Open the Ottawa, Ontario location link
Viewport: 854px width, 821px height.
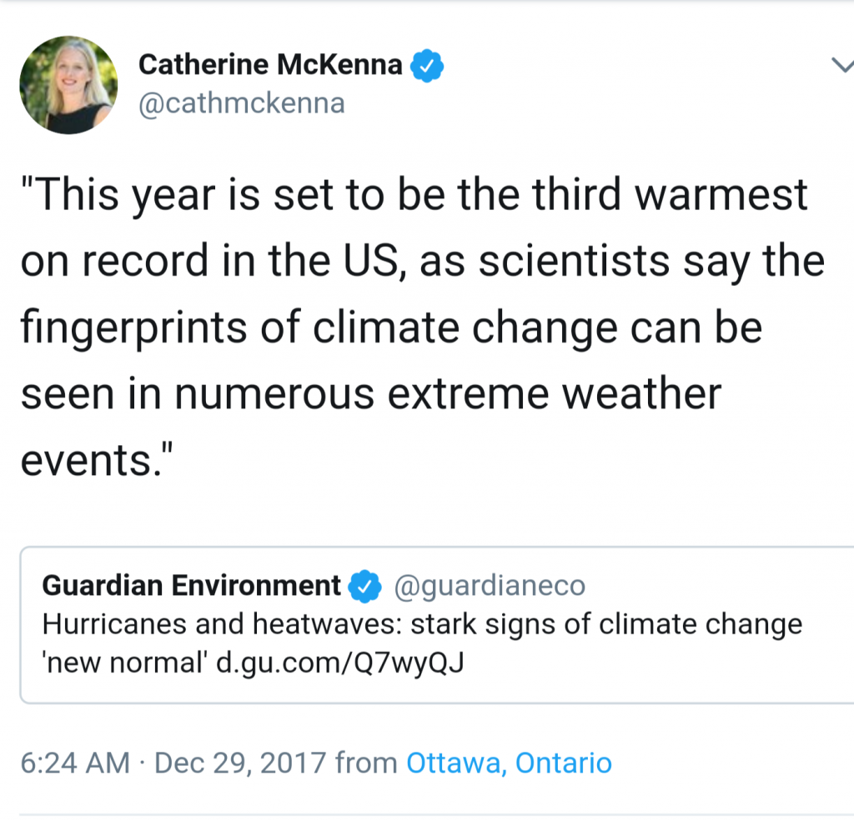[509, 763]
